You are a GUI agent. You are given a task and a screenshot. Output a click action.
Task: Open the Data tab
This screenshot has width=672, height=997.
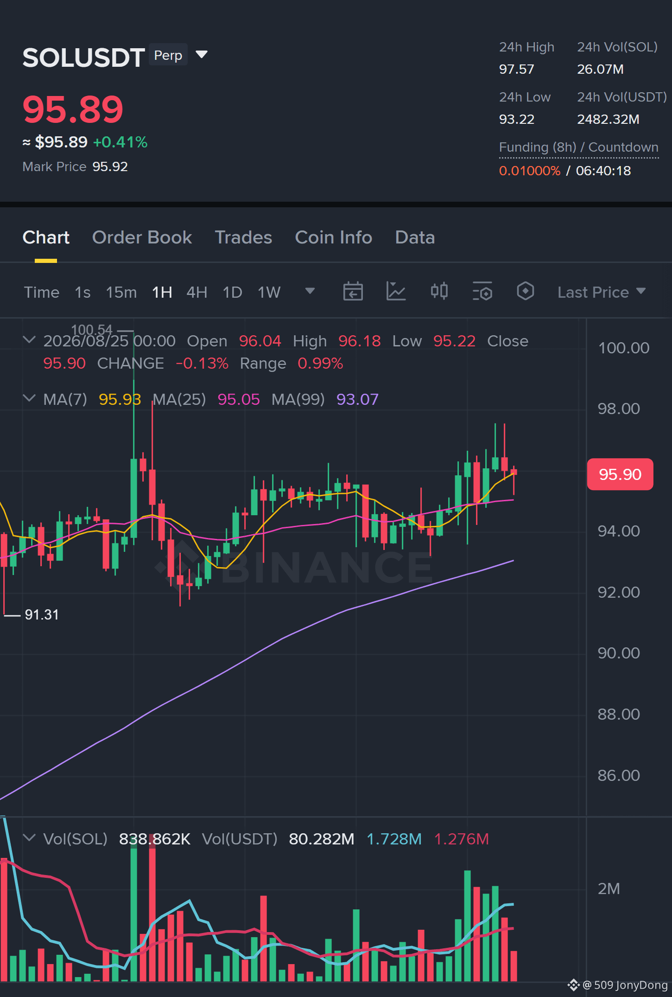click(x=415, y=237)
